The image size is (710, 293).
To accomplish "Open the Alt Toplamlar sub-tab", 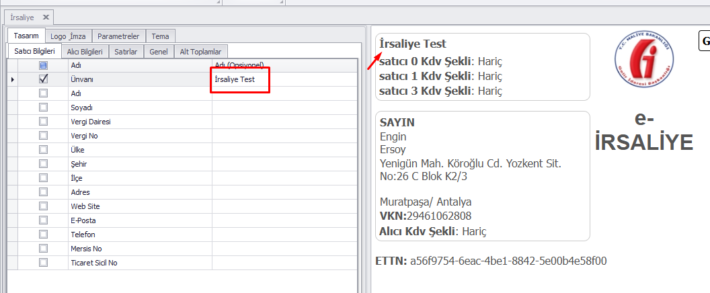I will point(201,51).
